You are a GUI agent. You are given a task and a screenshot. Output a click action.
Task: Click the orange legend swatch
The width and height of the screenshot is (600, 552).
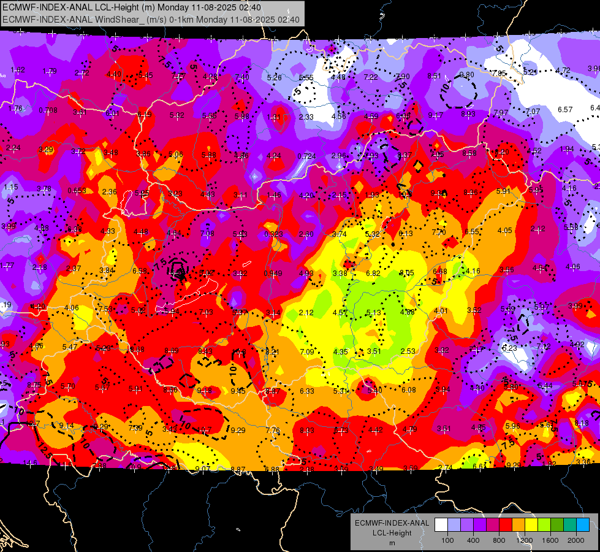518,525
